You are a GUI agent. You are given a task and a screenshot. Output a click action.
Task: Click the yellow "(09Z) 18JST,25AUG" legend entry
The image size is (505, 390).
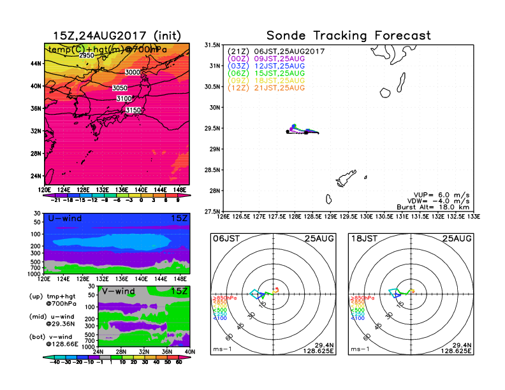pos(266,81)
